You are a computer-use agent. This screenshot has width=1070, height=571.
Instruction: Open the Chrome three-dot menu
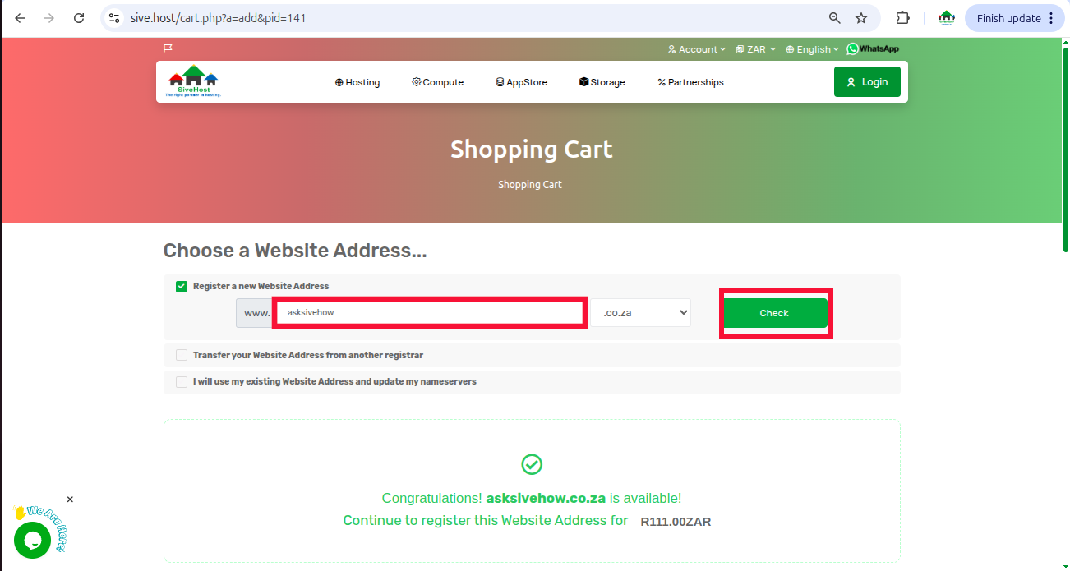click(1051, 18)
